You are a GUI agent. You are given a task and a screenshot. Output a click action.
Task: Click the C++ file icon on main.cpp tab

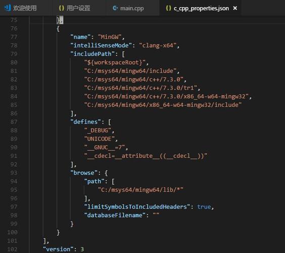tap(115, 8)
